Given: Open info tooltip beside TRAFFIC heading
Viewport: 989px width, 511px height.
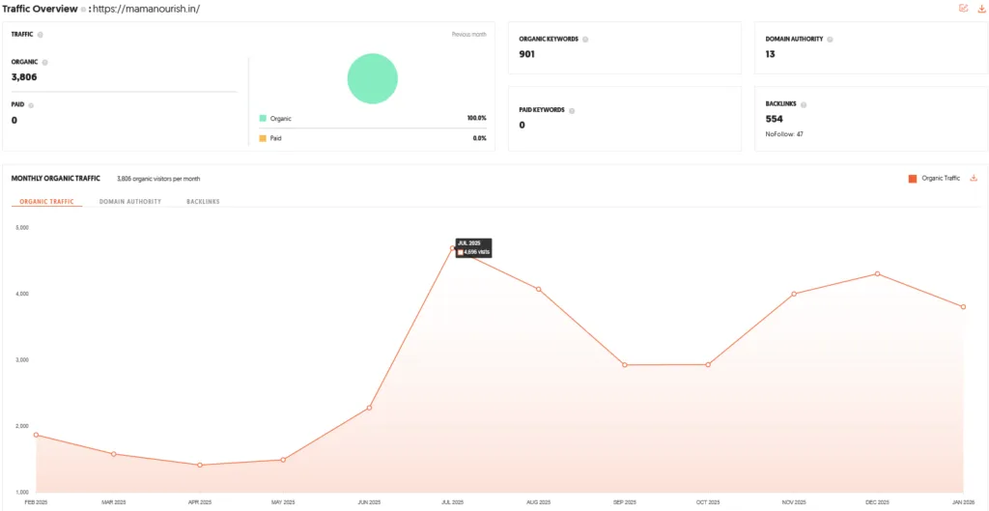Looking at the screenshot, I should (41, 35).
